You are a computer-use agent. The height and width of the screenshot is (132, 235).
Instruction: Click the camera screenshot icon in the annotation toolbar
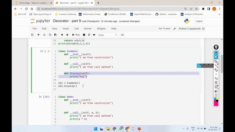(x=216, y=91)
